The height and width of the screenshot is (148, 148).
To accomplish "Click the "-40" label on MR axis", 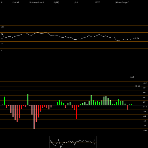I will pyautogui.click(x=144, y=116).
